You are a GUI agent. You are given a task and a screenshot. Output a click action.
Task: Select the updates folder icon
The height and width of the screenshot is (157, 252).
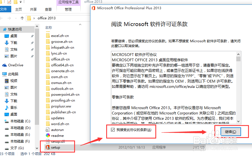pyautogui.click(x=48, y=118)
